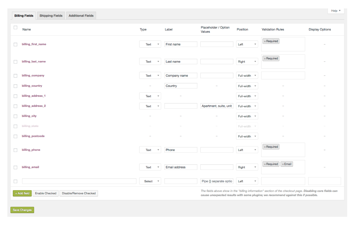Open the Position dropdown for billing_company

tap(247, 75)
